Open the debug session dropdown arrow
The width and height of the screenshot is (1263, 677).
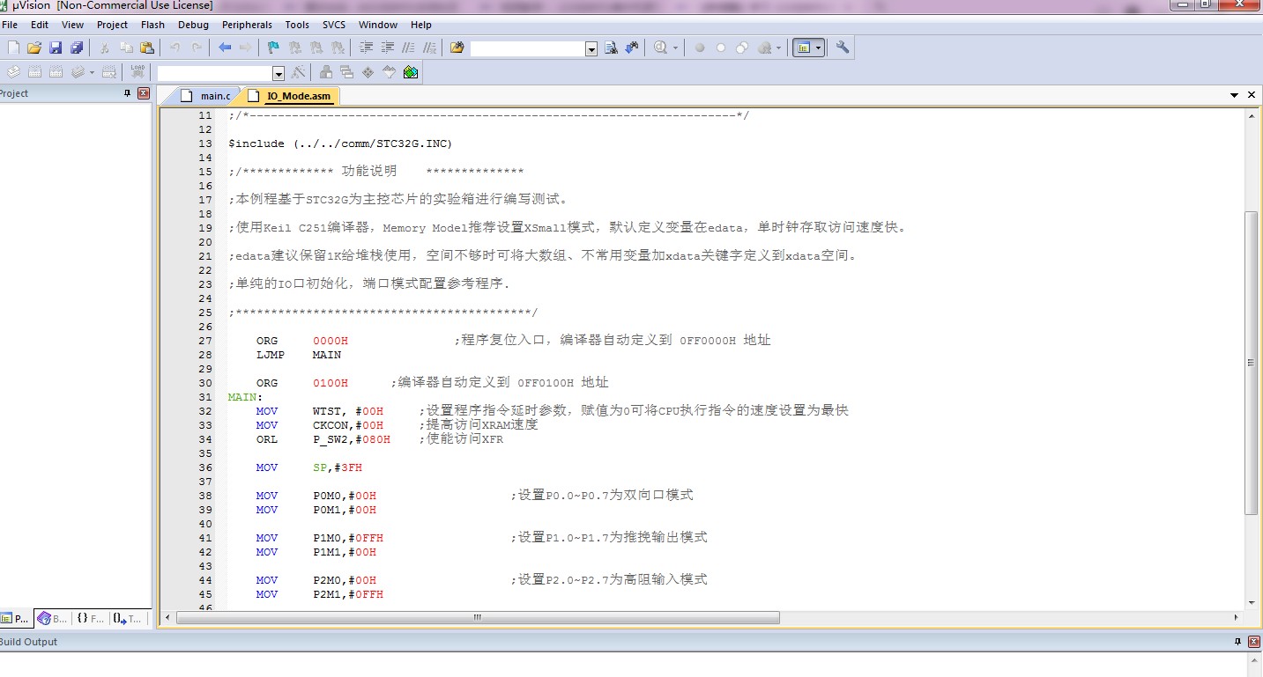[x=676, y=48]
